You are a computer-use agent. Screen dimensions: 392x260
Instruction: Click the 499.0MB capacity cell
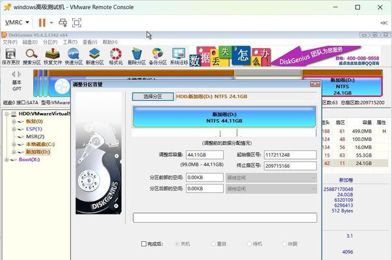click(361, 131)
